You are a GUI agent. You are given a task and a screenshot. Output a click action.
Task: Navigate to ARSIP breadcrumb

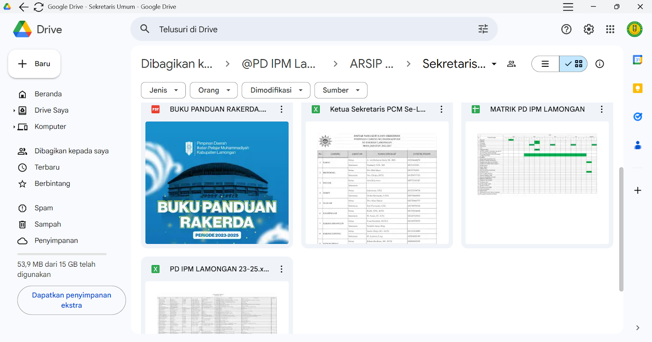371,64
